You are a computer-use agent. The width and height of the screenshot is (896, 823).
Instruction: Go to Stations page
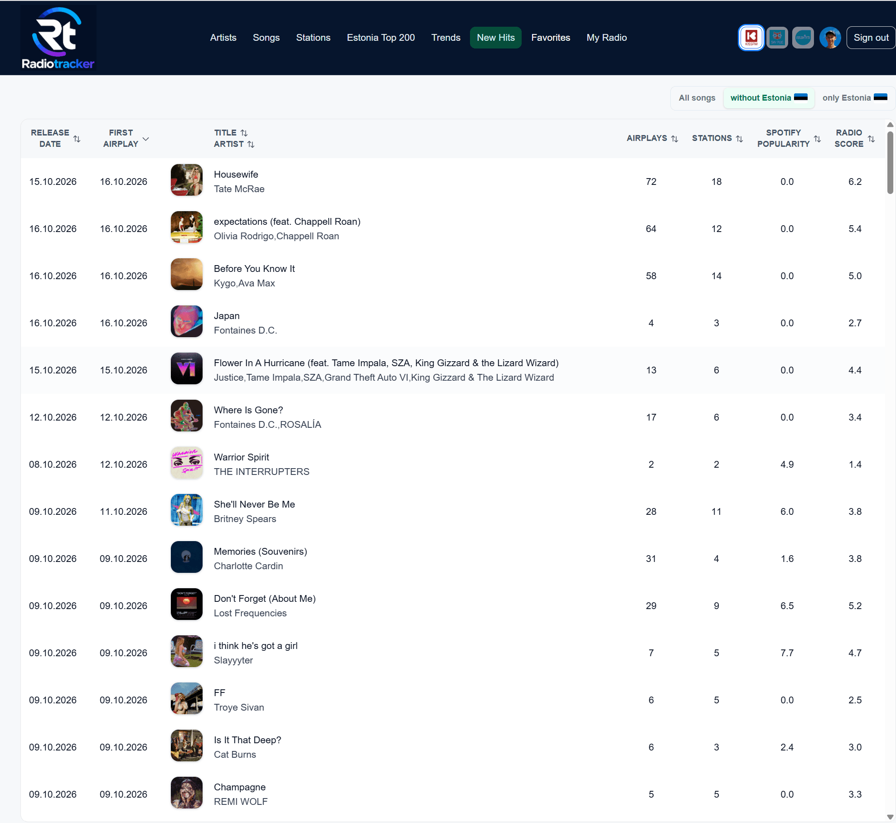point(313,38)
